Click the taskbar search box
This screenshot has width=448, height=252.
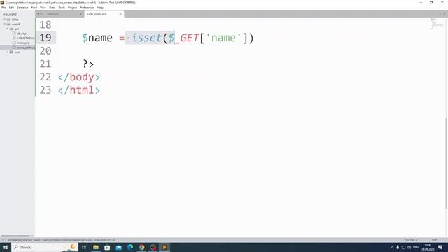click(44, 247)
